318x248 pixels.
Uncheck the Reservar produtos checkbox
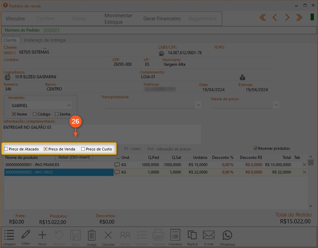tap(256, 148)
